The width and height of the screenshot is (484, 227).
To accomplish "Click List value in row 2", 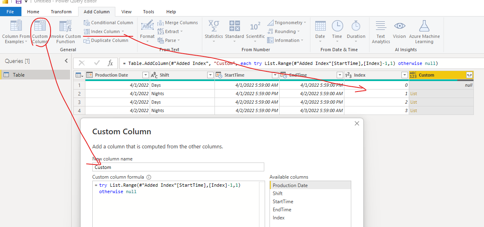I will (x=414, y=94).
